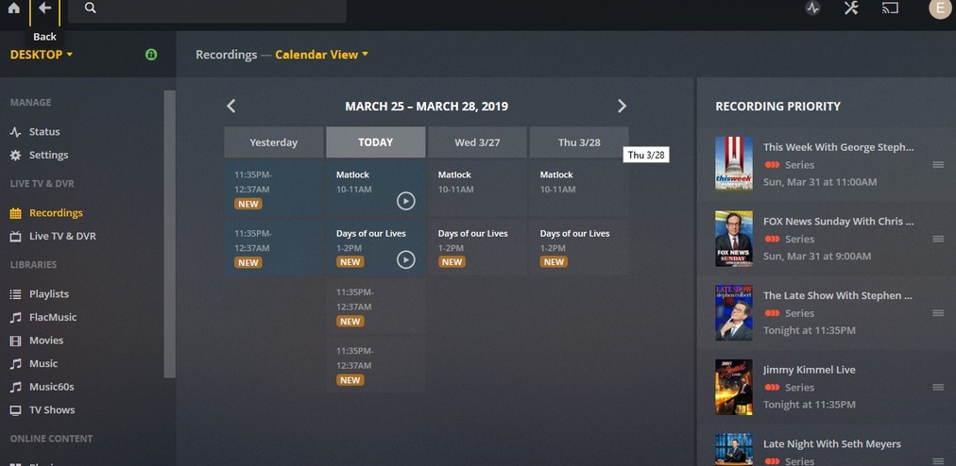The width and height of the screenshot is (956, 466).
Task: Click the Back arrow icon
Action: click(x=44, y=8)
